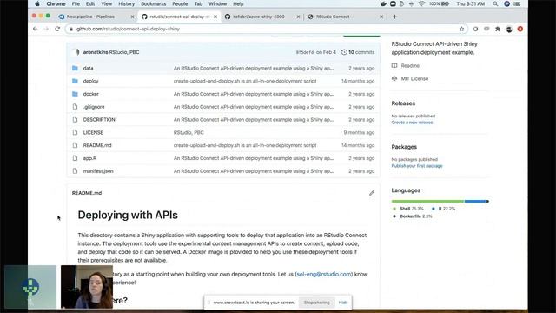Open the History menu

[126, 3]
